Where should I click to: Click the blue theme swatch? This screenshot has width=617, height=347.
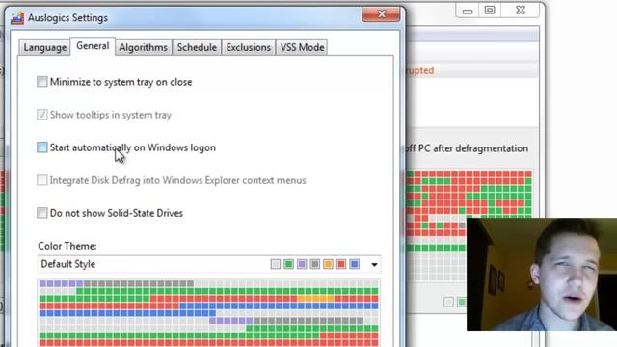coord(355,264)
